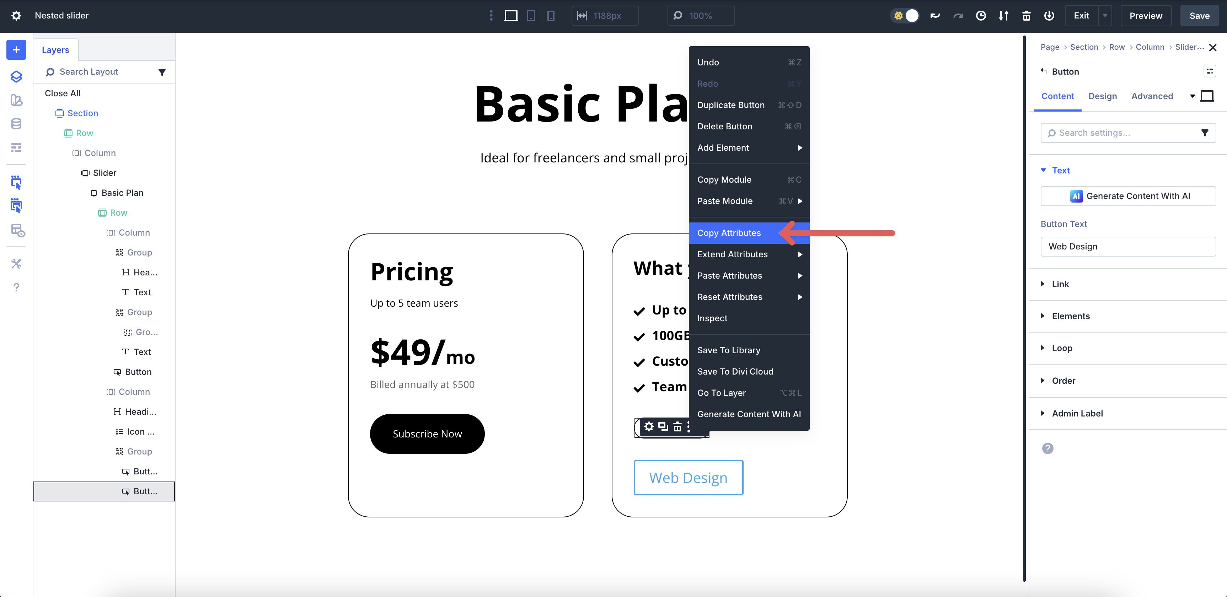
Task: Switch to the Design tab
Action: [1102, 96]
